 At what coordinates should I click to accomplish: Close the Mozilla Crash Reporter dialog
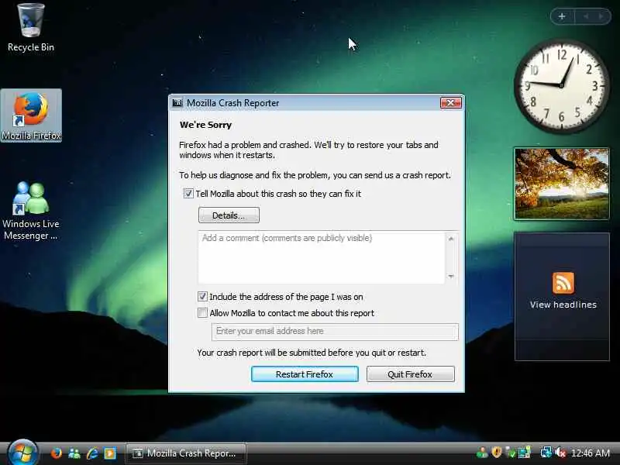[x=451, y=103]
